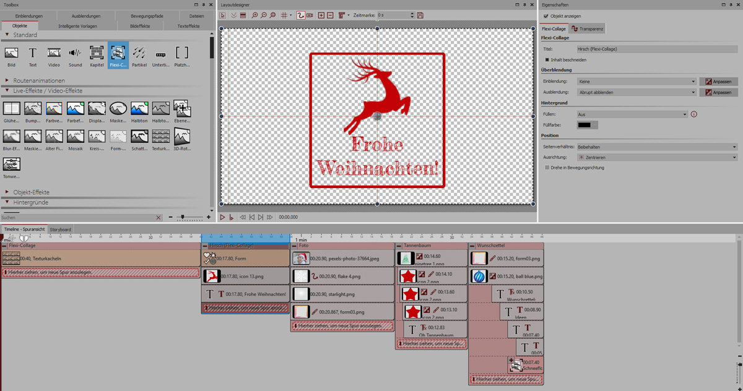Uncheck the Objekt anzeigen checkbox
The width and height of the screenshot is (743, 391).
545,16
